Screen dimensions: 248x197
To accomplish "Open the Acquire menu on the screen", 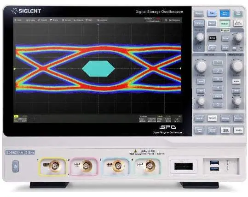I will [42, 20].
